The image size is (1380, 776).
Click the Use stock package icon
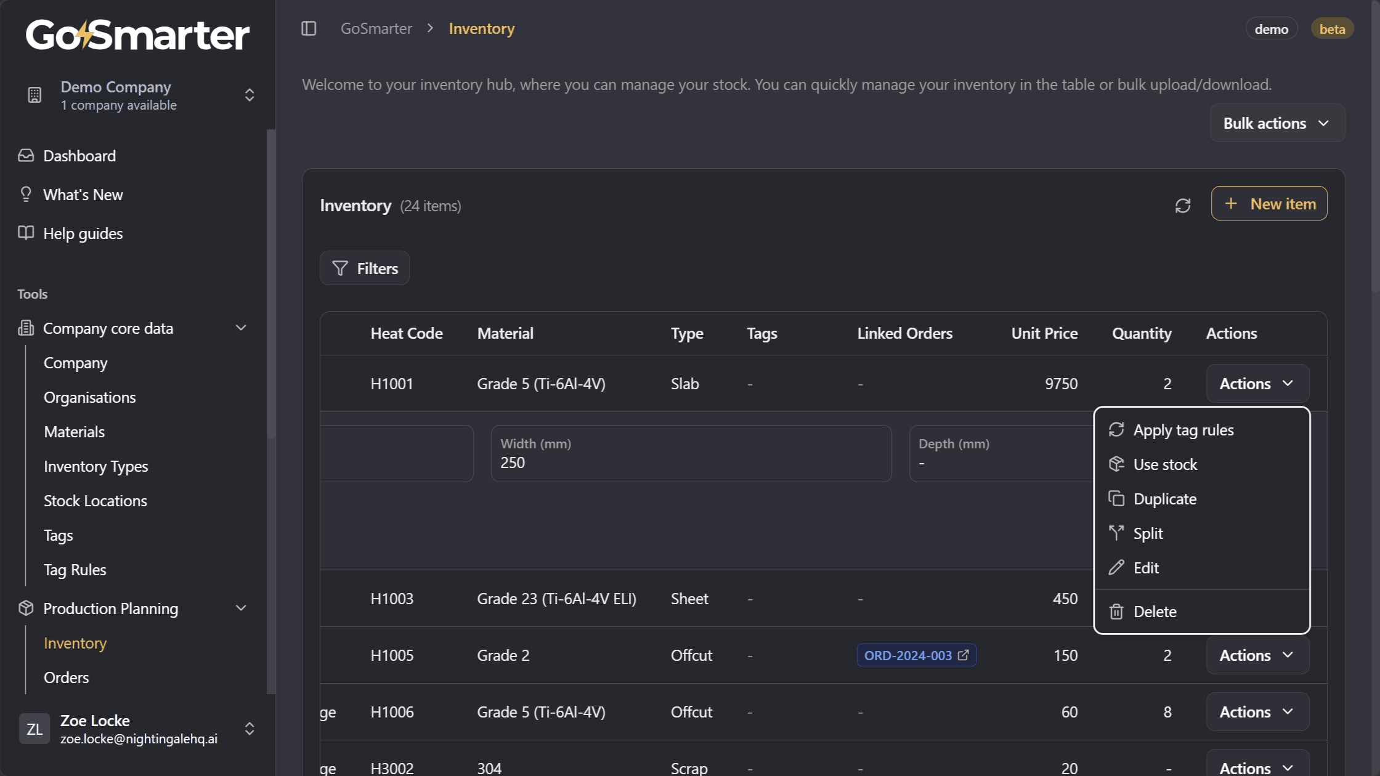[1116, 464]
